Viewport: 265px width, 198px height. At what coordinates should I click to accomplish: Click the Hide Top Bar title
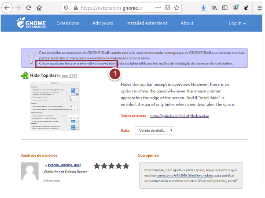tap(43, 75)
